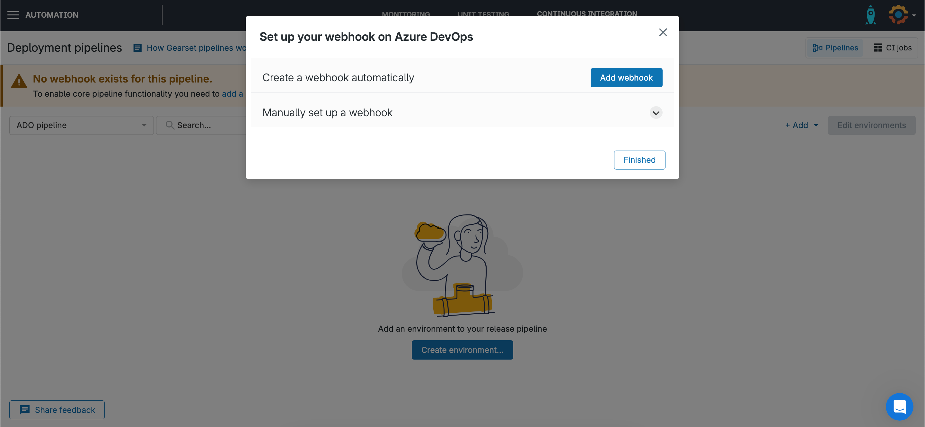Click the Share feedback button
Screen dimensions: 925x427
(x=57, y=410)
